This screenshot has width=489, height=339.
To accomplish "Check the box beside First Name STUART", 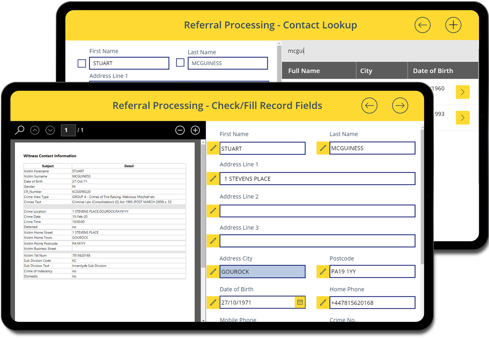I will pos(81,63).
